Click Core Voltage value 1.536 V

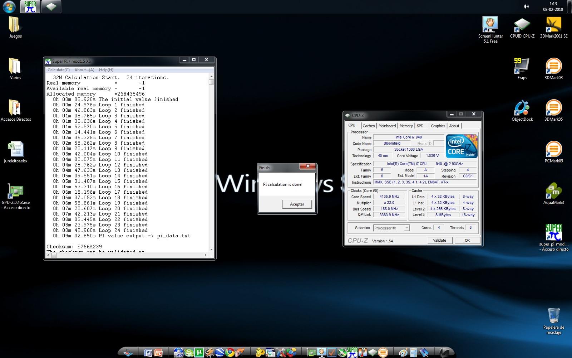[432, 156]
